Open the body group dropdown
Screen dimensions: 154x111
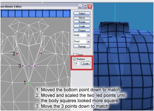[82, 35]
